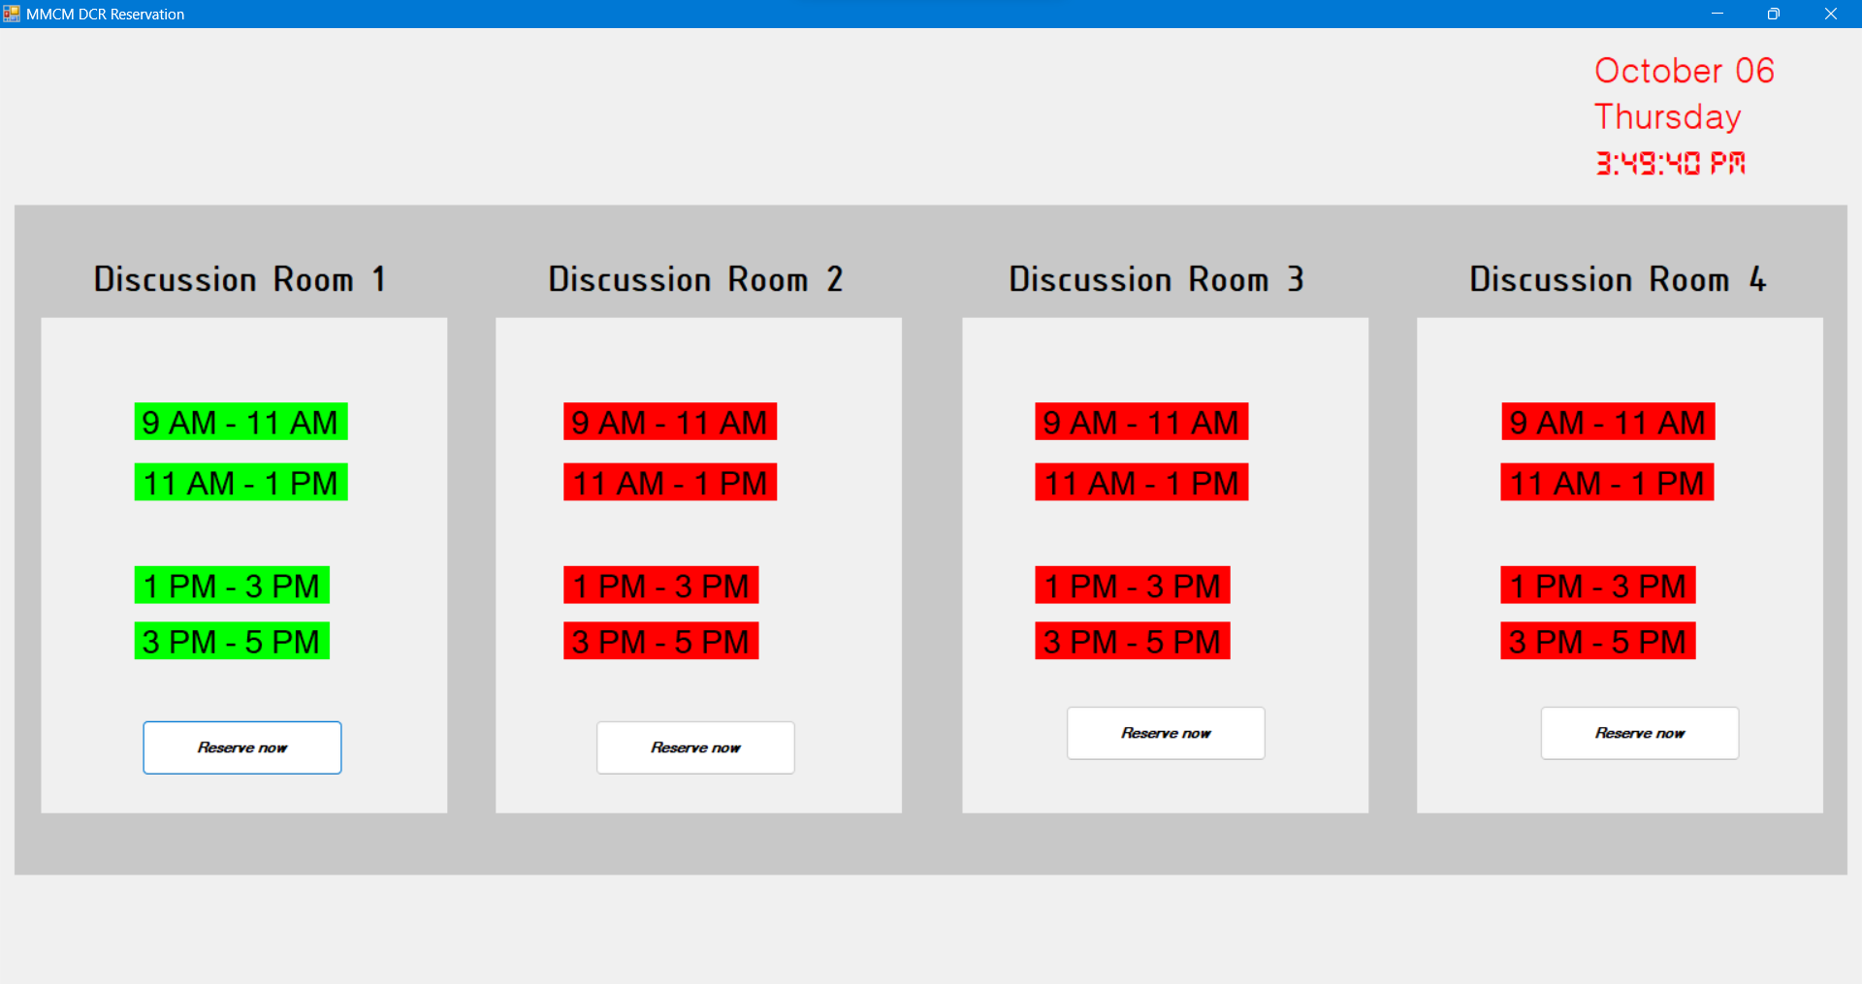Choose Room 3 slot 9 AM - 11 AM

coord(1141,422)
